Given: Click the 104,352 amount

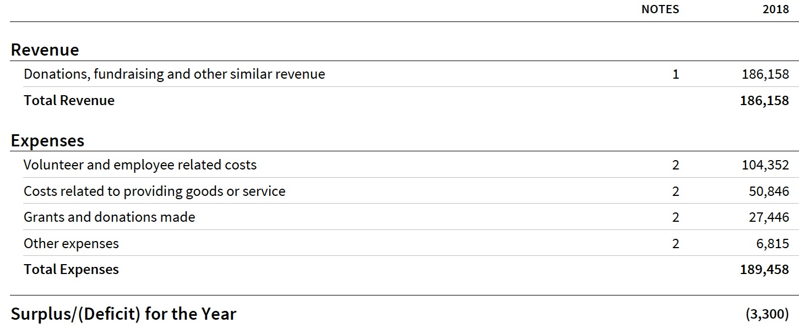Looking at the screenshot, I should pos(765,165).
